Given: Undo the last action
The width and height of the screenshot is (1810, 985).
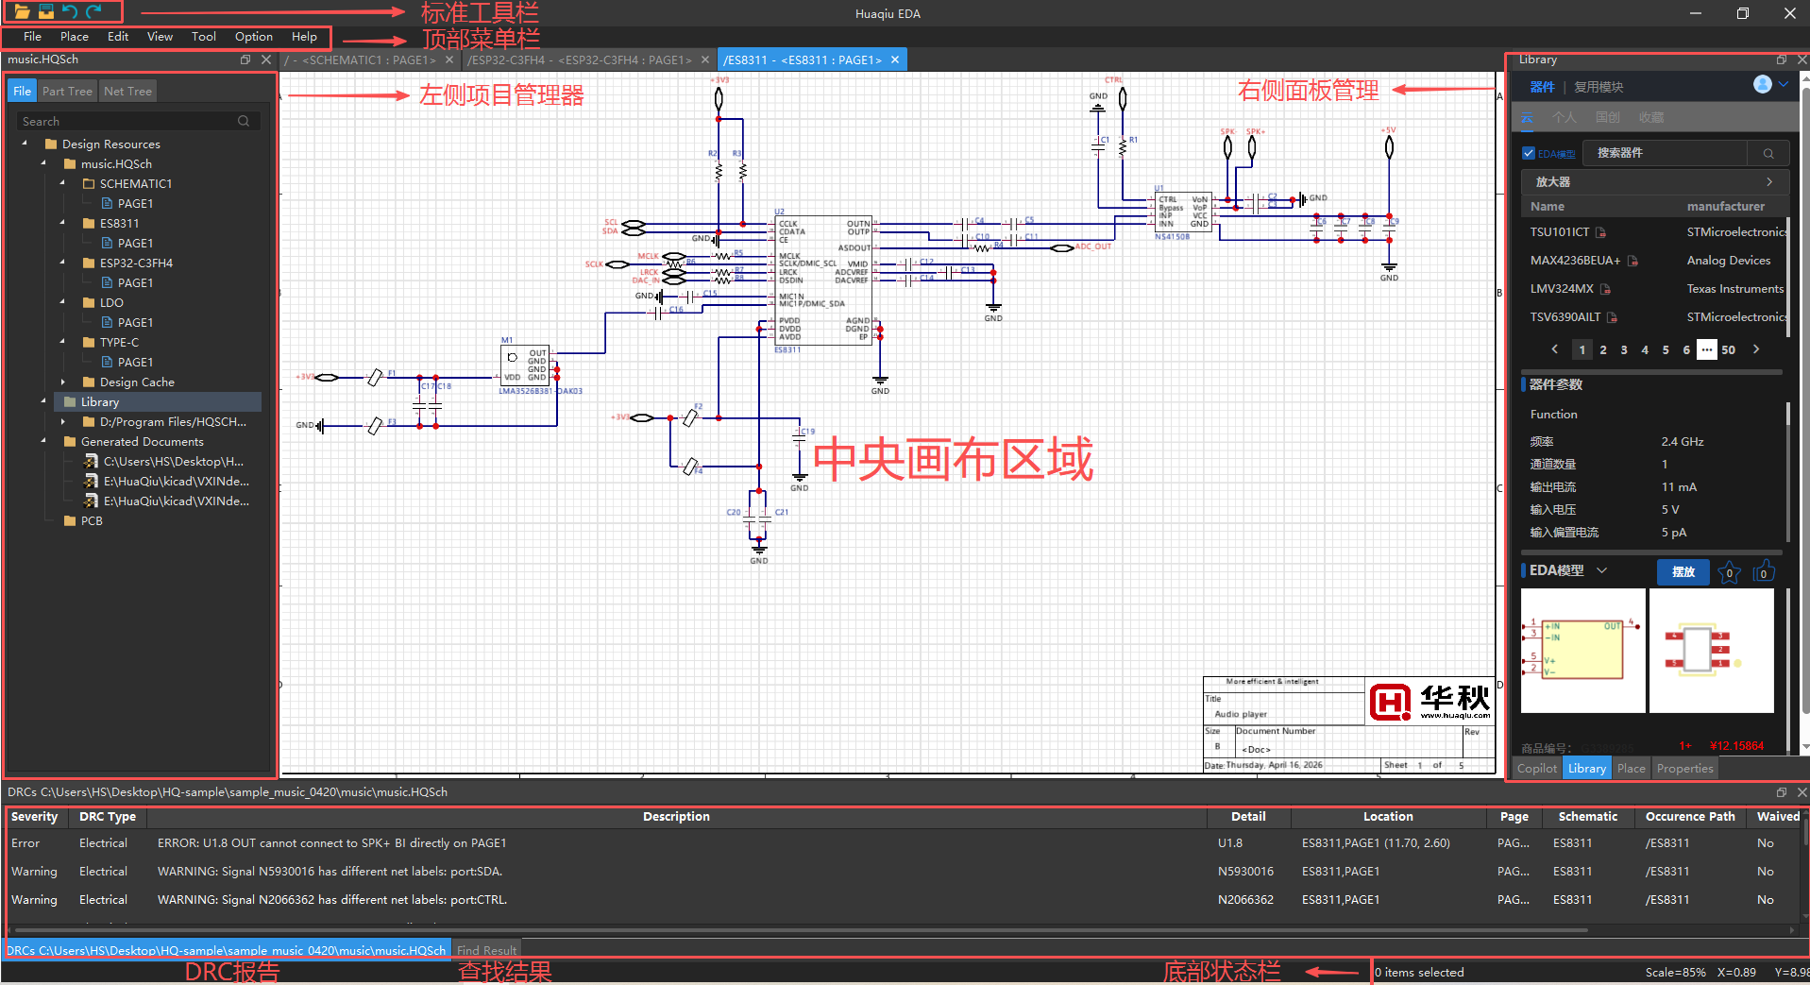Looking at the screenshot, I should pyautogui.click(x=70, y=12).
